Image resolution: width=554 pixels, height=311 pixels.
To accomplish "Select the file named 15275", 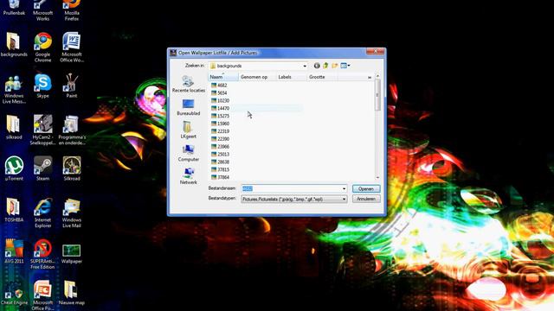I will point(220,116).
